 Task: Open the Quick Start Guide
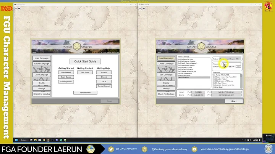pos(85,61)
